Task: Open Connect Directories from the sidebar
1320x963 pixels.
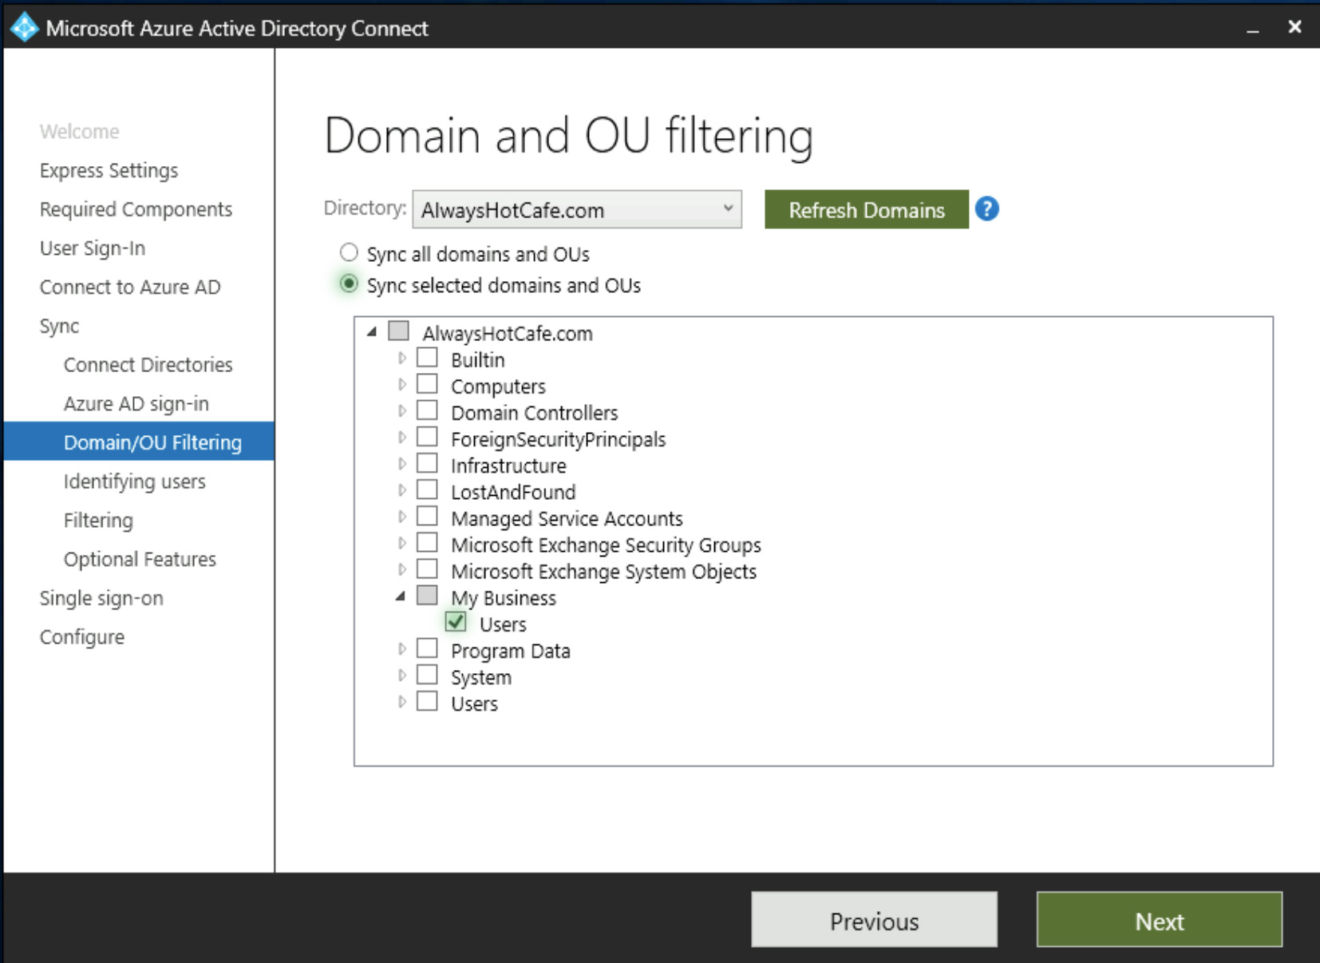Action: click(148, 364)
